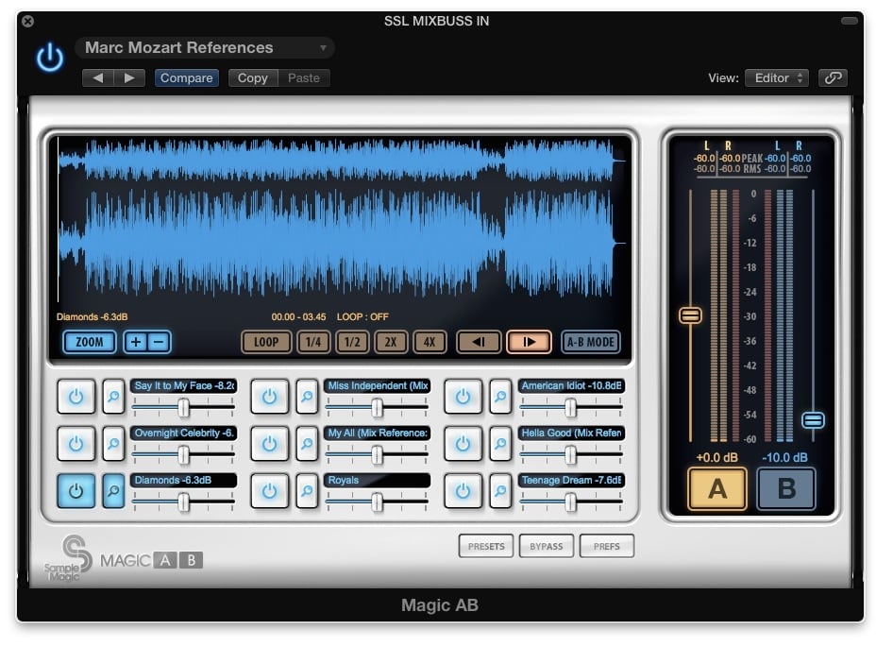Click the magnifier for Overnight Celebrity
Screen dimensions: 876x646
click(x=113, y=444)
